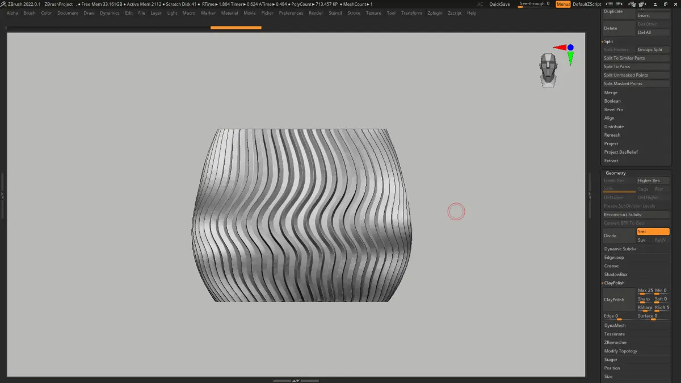The height and width of the screenshot is (383, 681).
Task: Toggle the Menus button
Action: pos(563,4)
